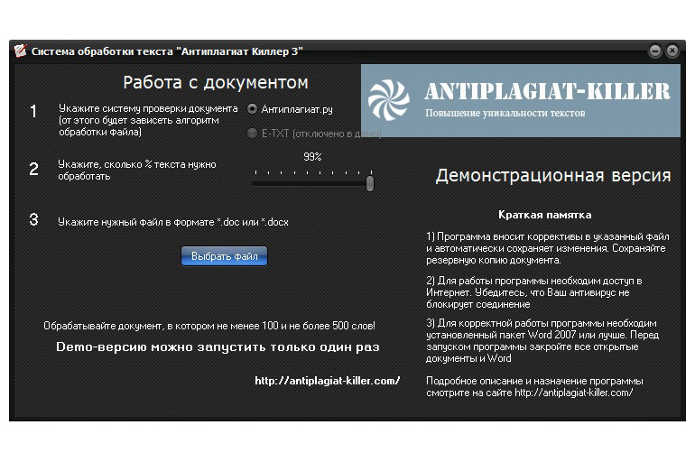Click memo item 1 about резервную копию
Viewport: 695px width, 462px height.
[x=548, y=248]
